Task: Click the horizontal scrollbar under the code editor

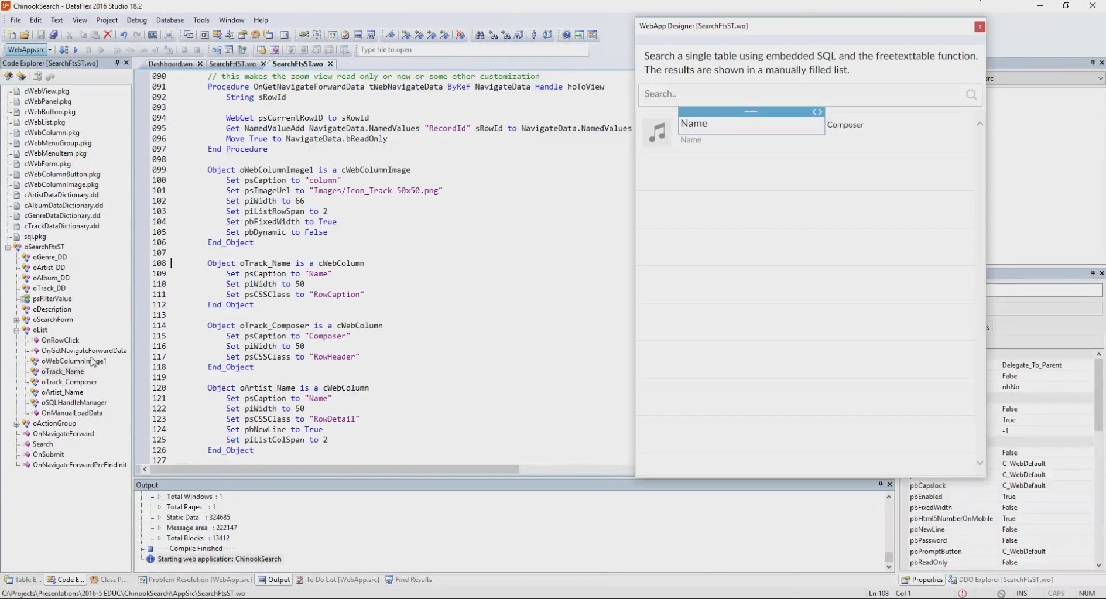Action: pyautogui.click(x=334, y=470)
